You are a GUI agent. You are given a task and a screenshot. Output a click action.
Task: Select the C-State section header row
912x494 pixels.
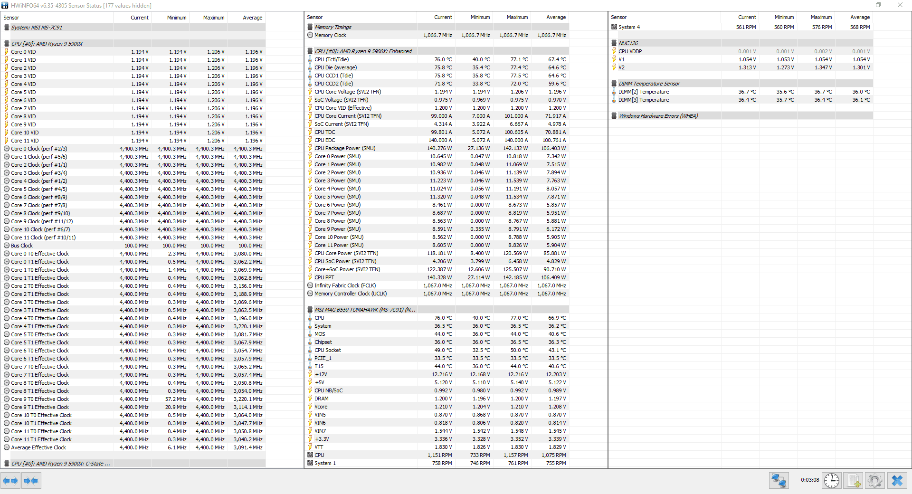pos(133,464)
